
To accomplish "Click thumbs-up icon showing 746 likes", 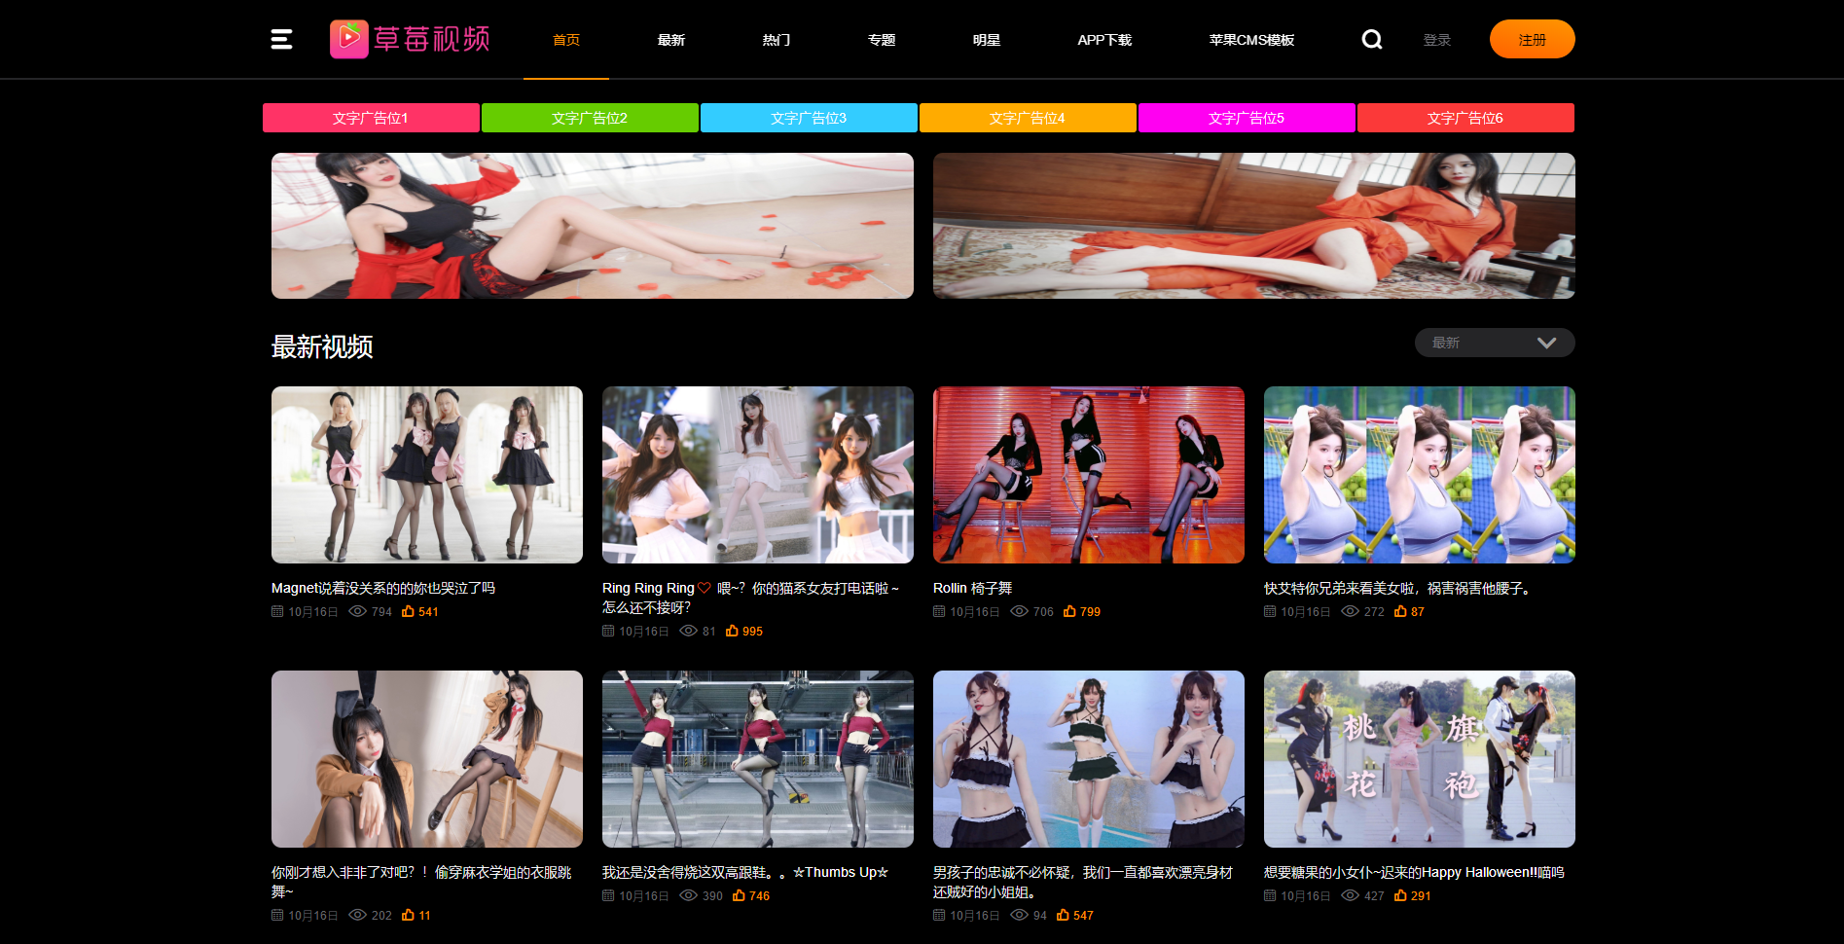I will (739, 895).
